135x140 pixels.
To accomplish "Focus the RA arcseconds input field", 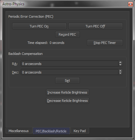I will [70, 64].
